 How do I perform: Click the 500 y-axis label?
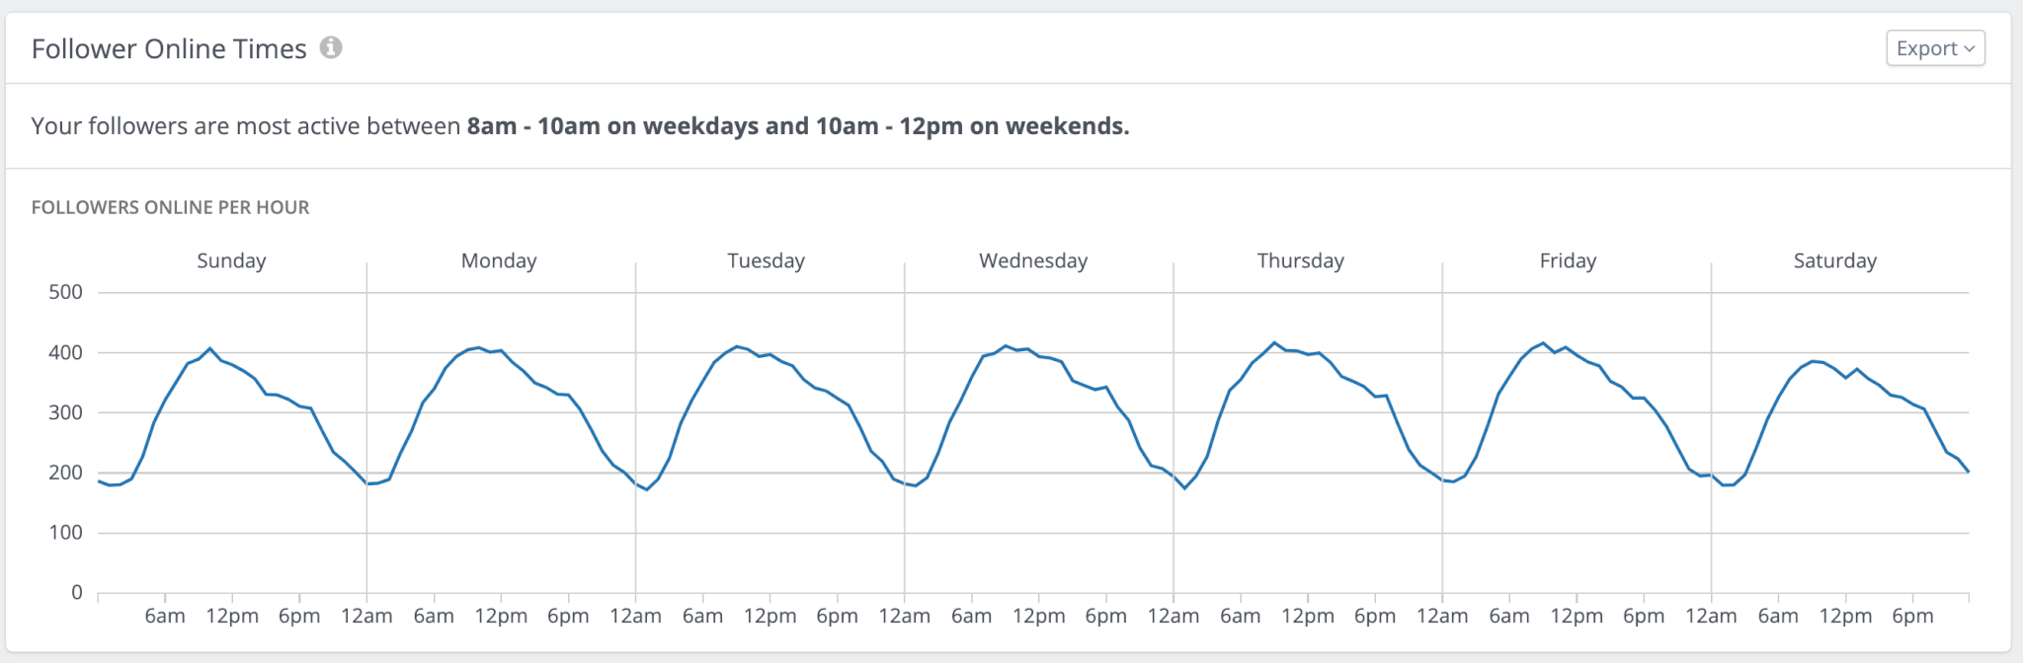pos(65,292)
